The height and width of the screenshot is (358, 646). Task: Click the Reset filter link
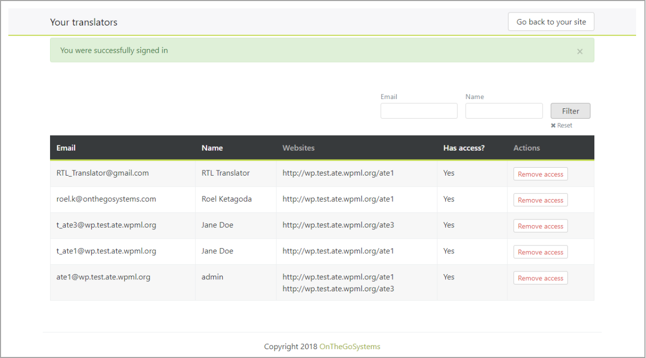[x=562, y=126]
